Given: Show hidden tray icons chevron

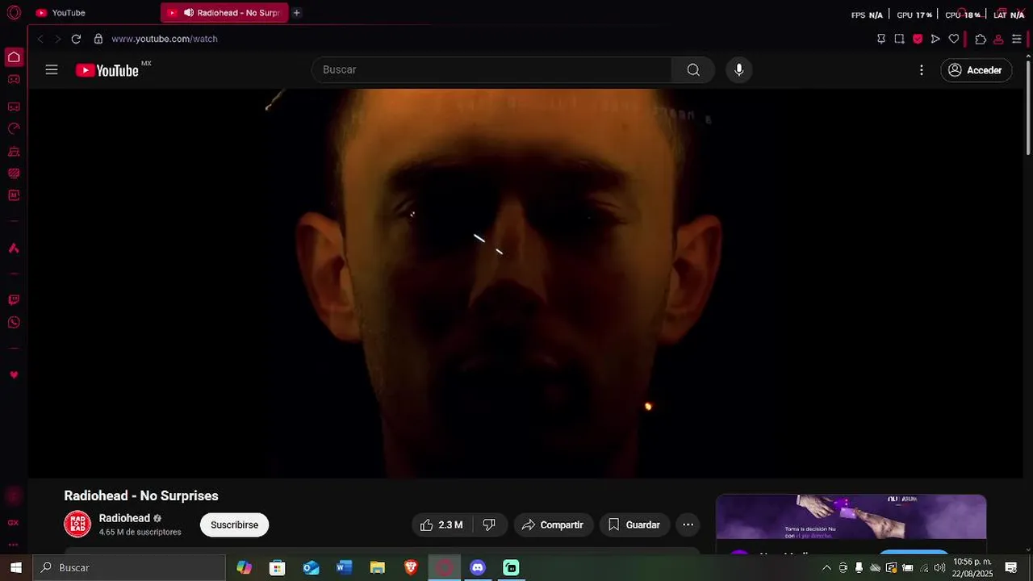Looking at the screenshot, I should (x=826, y=568).
